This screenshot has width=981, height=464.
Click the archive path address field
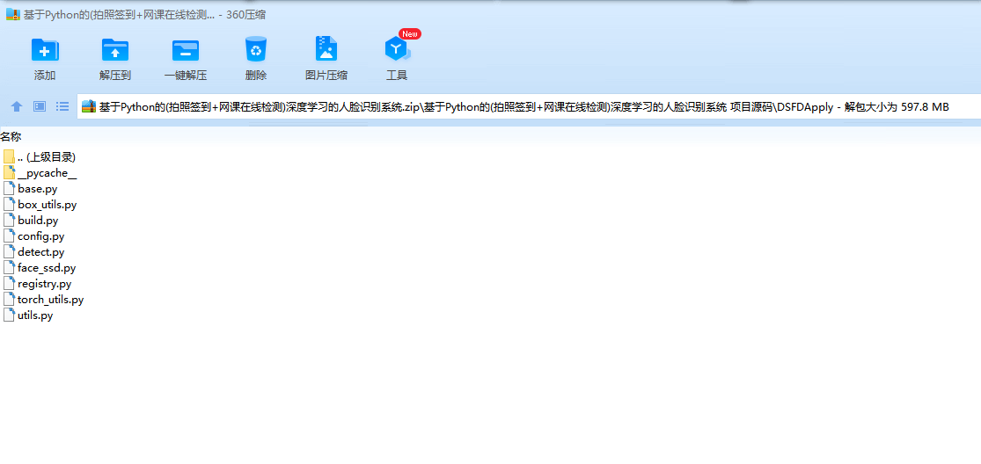click(x=529, y=107)
